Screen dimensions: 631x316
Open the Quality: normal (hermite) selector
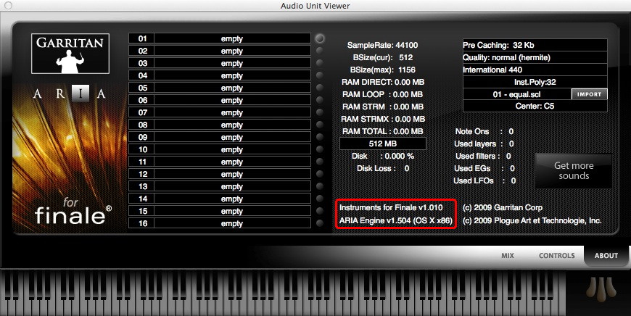tap(535, 57)
